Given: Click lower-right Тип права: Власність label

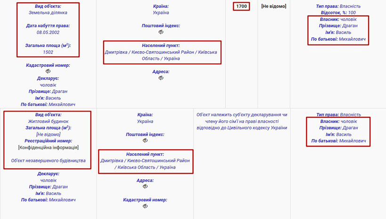Looking at the screenshot, I should pyautogui.click(x=338, y=114).
